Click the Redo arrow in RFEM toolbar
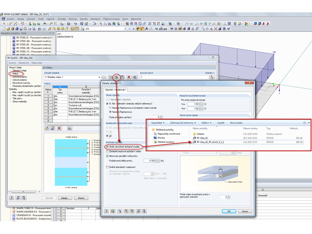The height and width of the screenshot is (234, 312). point(44,29)
